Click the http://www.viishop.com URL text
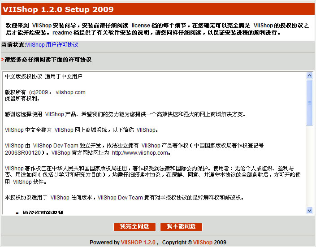Viewport: 316px width, 247px height. [140, 152]
